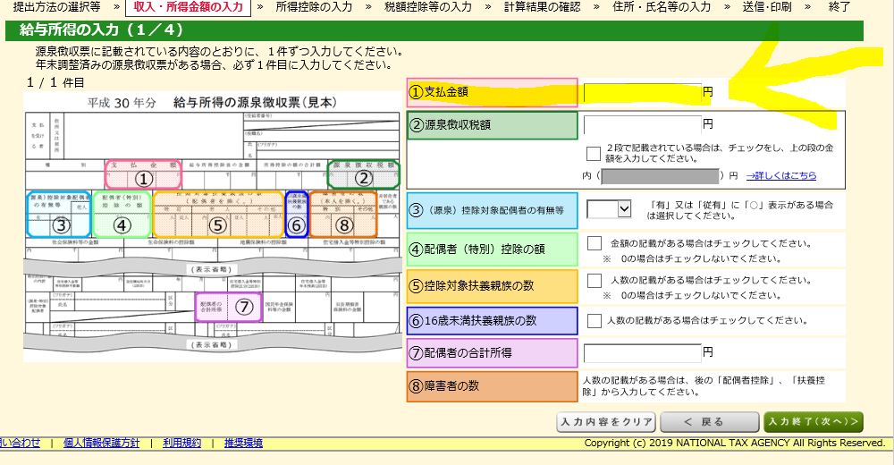Click the ②源泉徴収税額 label
The image size is (894, 465).
[x=492, y=125]
